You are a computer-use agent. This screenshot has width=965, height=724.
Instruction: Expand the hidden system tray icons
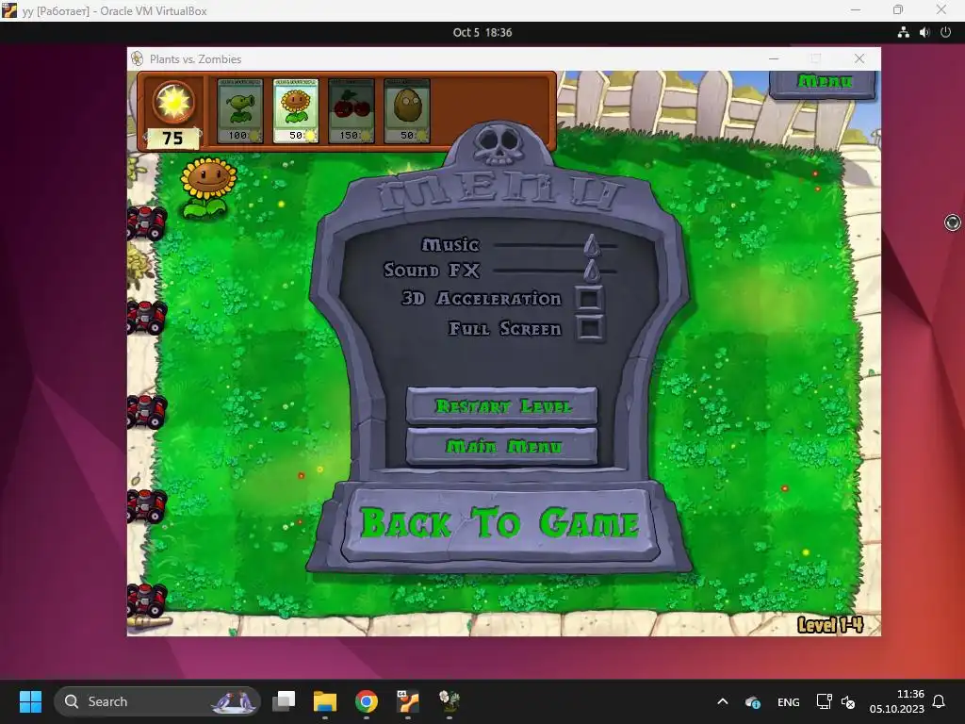[x=723, y=701]
